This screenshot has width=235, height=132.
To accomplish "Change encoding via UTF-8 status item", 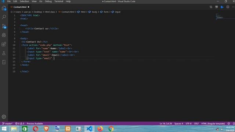I will (188, 124).
